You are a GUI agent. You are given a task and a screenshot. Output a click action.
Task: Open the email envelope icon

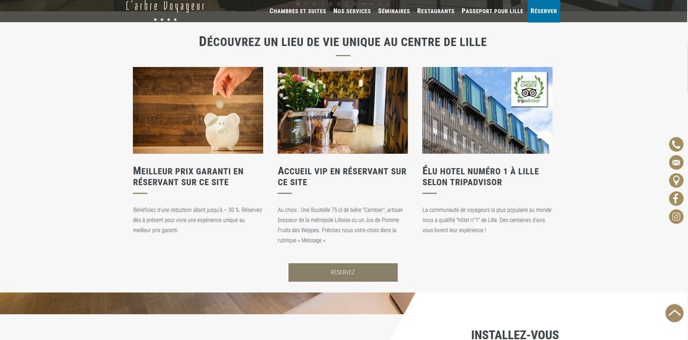click(676, 162)
